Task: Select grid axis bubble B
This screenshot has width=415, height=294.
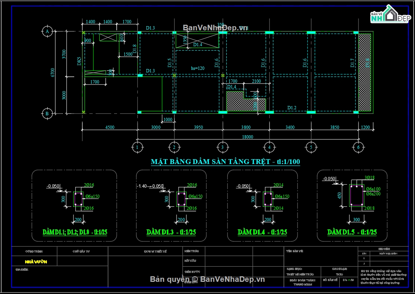Action: click(x=47, y=114)
